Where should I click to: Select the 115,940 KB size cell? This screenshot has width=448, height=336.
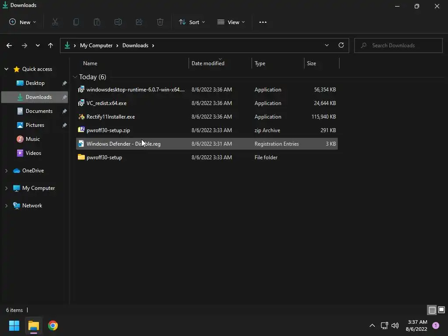coord(324,116)
